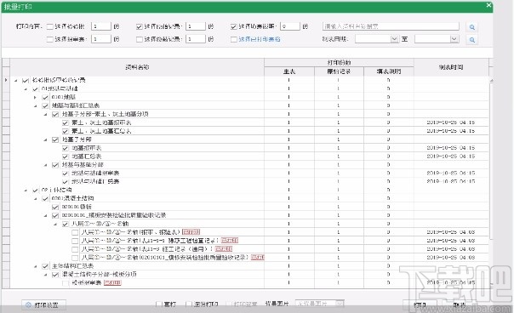514x313 pixels.
Task: Select the 地基子分部-素土、灰土地基分项 row
Action: pyautogui.click(x=105, y=114)
